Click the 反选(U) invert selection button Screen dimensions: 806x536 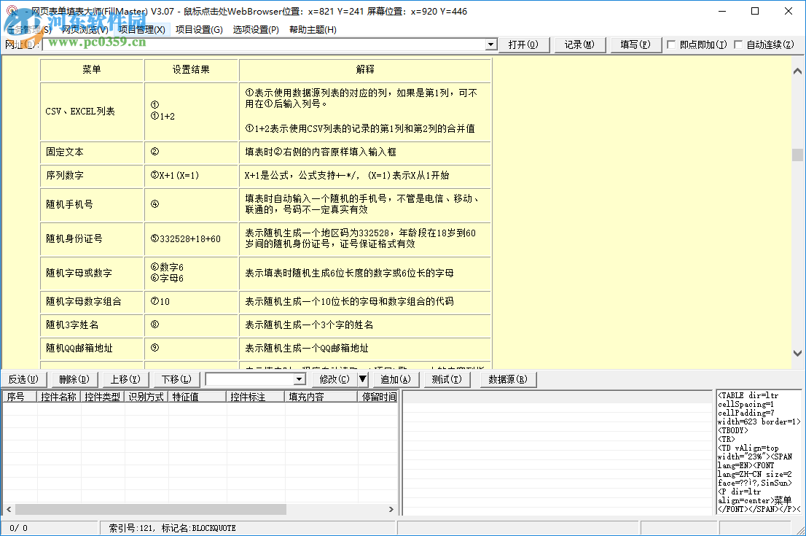pyautogui.click(x=25, y=379)
